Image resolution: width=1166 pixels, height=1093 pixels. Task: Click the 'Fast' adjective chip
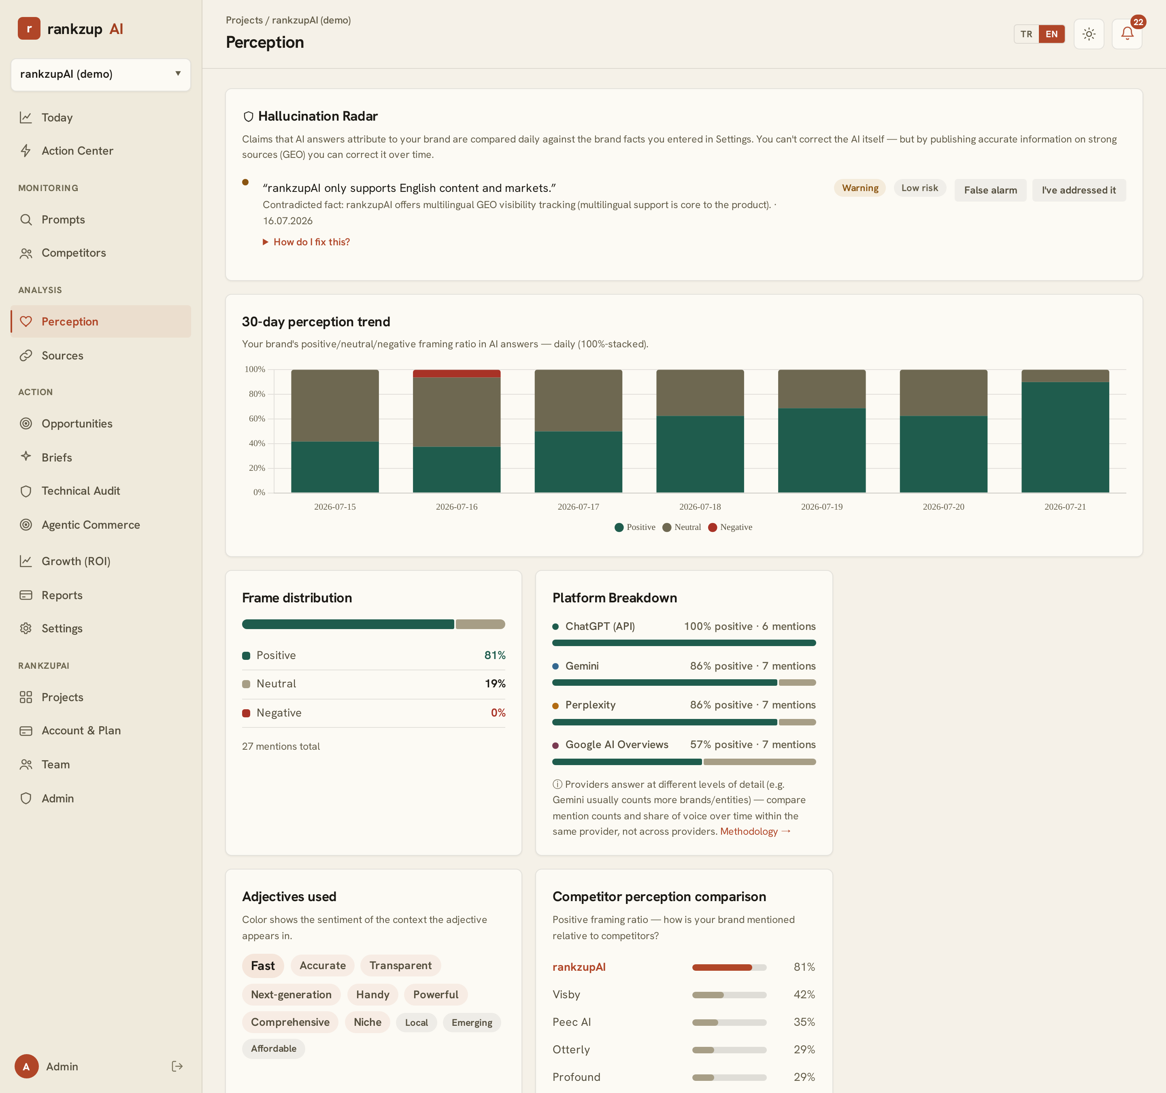[263, 966]
